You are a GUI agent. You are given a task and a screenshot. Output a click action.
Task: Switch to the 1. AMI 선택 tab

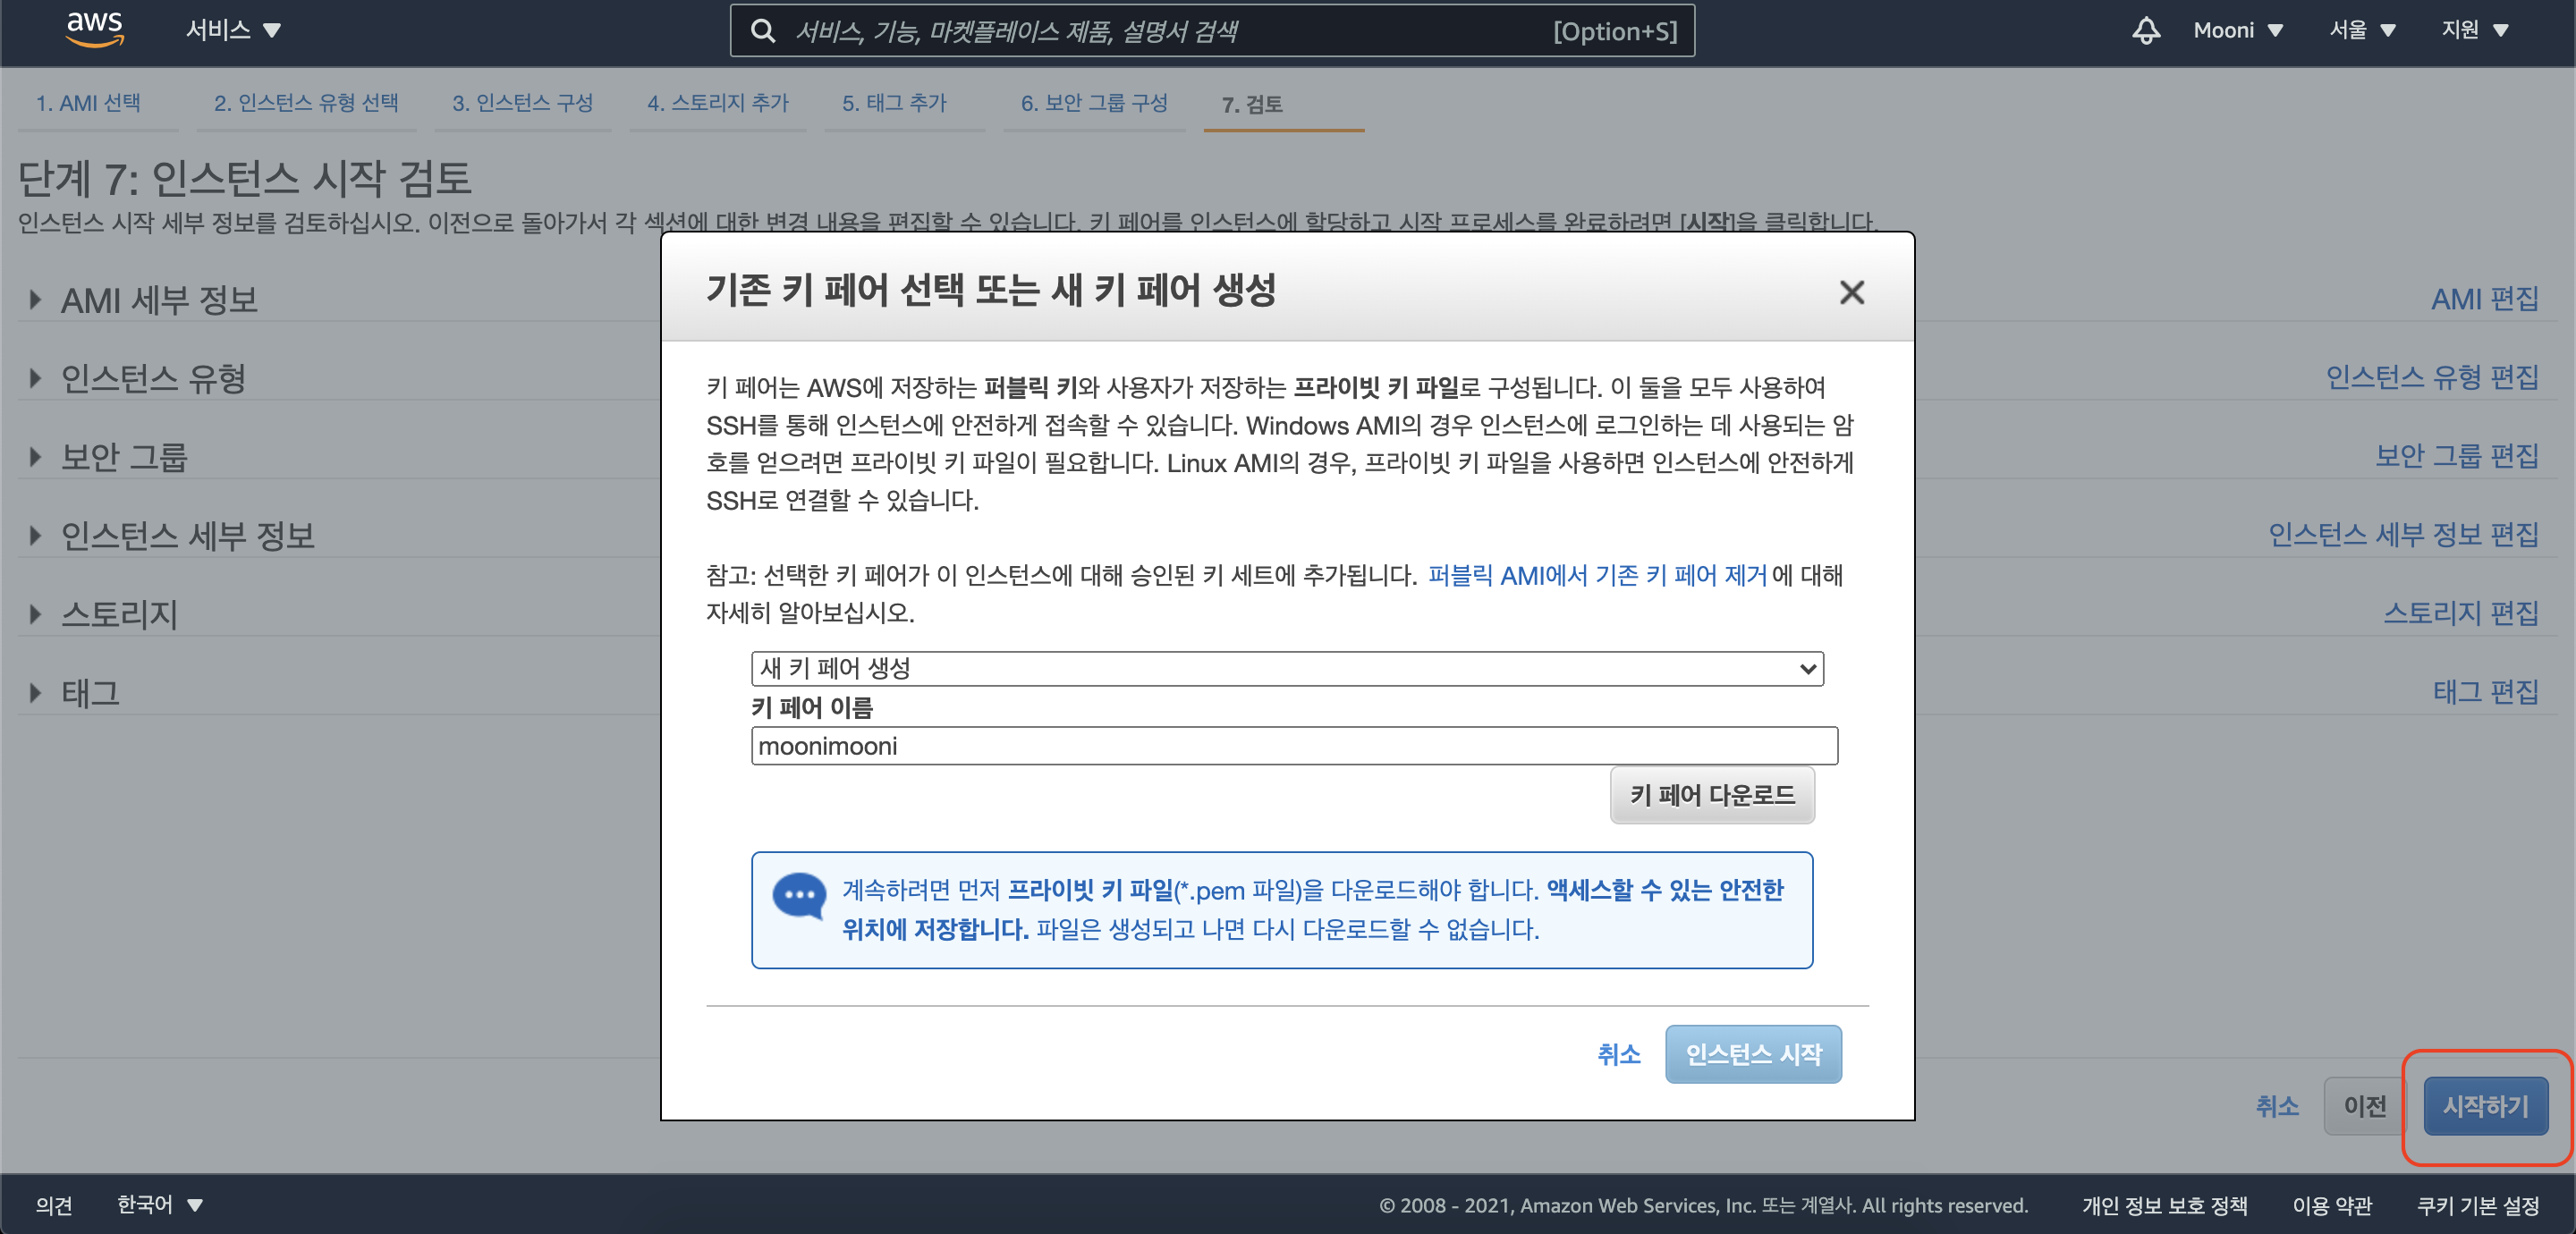tap(88, 103)
